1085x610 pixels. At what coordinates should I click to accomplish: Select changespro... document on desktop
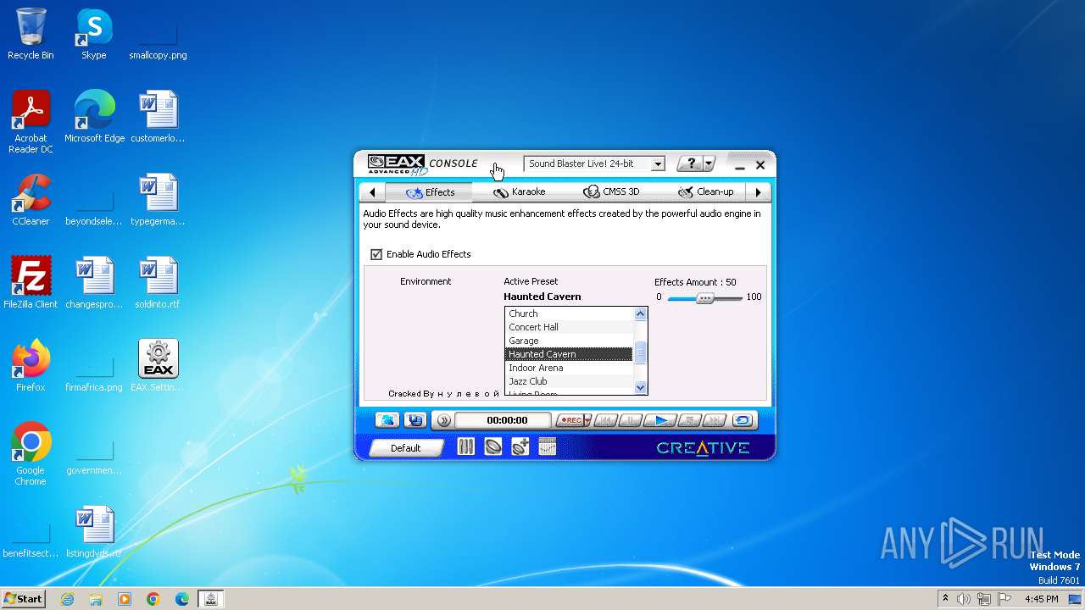[94, 282]
